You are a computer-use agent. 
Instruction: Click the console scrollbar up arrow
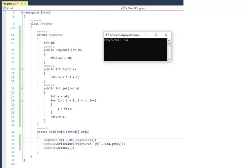tap(169, 40)
